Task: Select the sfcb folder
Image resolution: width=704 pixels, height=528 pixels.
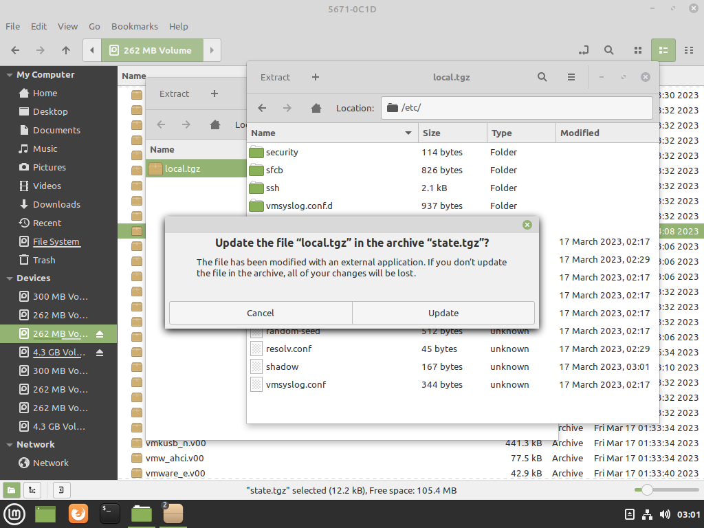Action: [452, 170]
